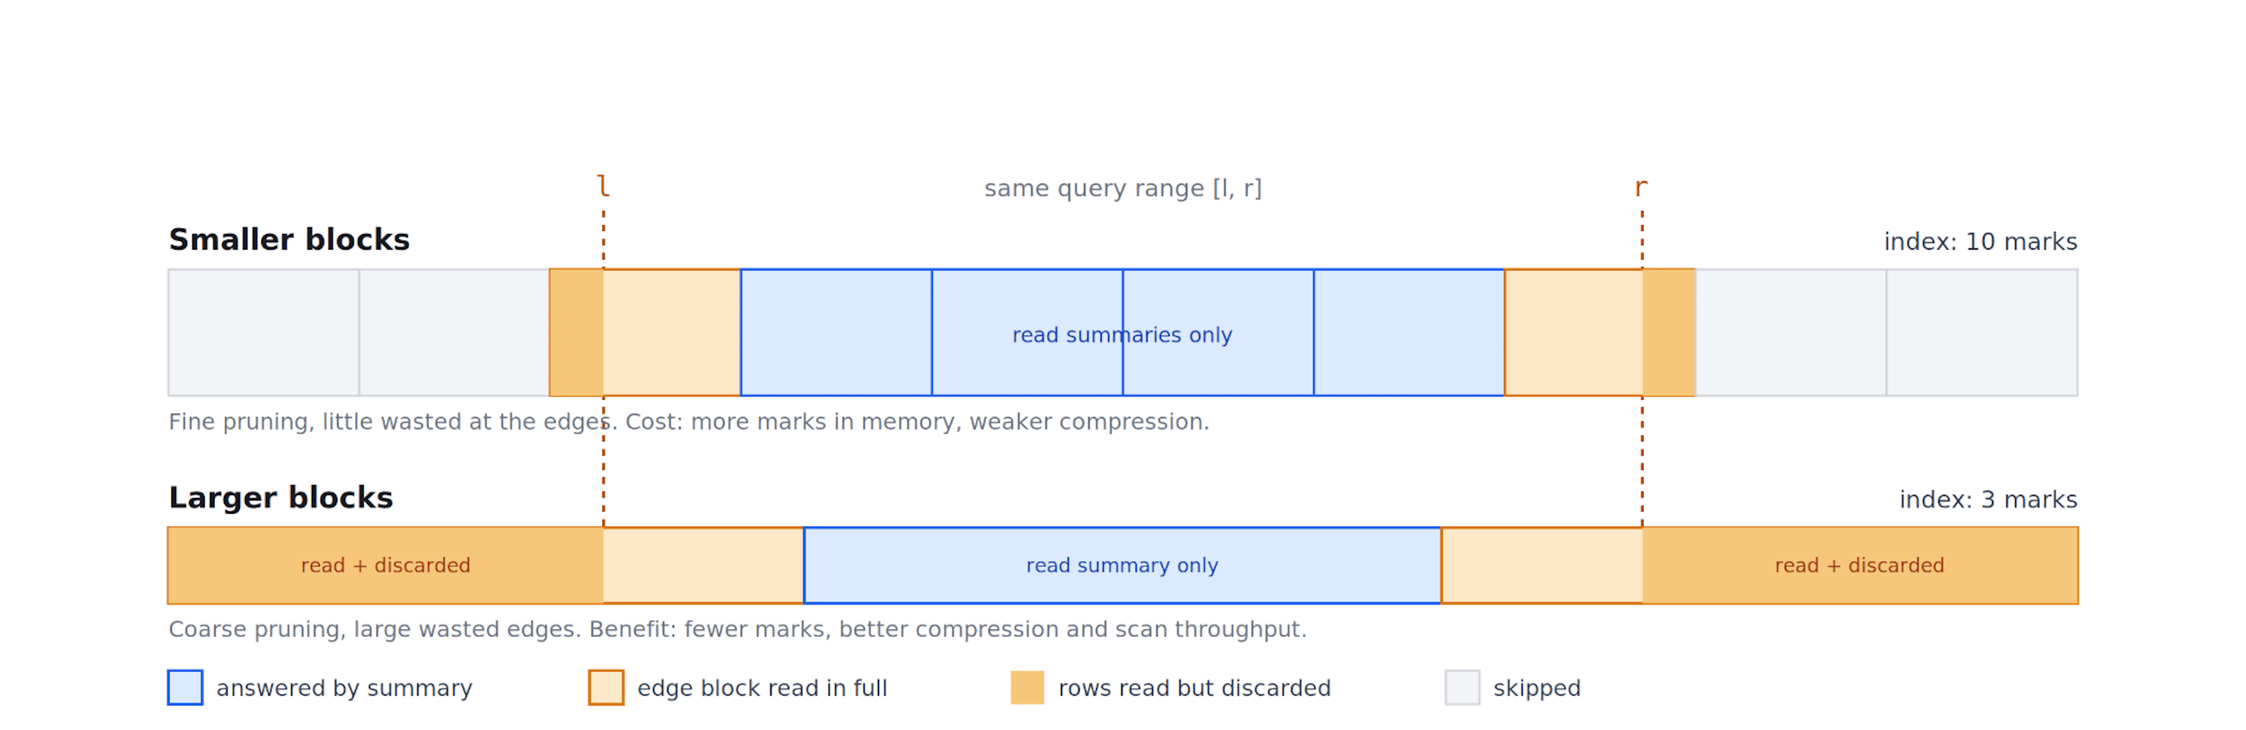Click the 'index: 10 marks' label

pyautogui.click(x=1980, y=241)
